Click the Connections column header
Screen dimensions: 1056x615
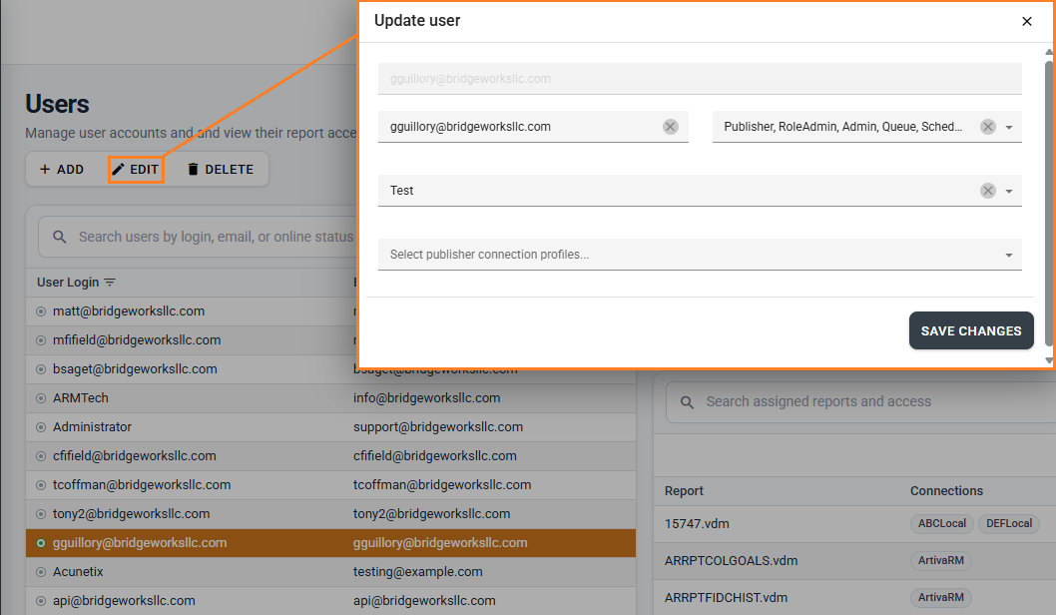(x=946, y=491)
